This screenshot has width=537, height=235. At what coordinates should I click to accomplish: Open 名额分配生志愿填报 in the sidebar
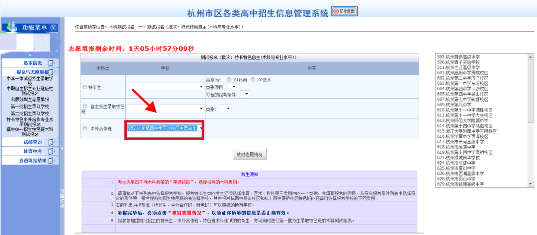30,99
